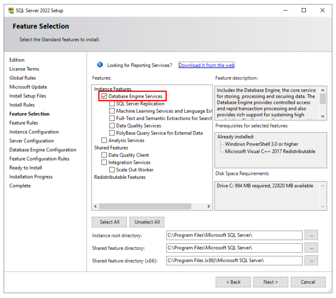Browse for Shared feature directory (x86)
The image size is (336, 298).
click(311, 260)
